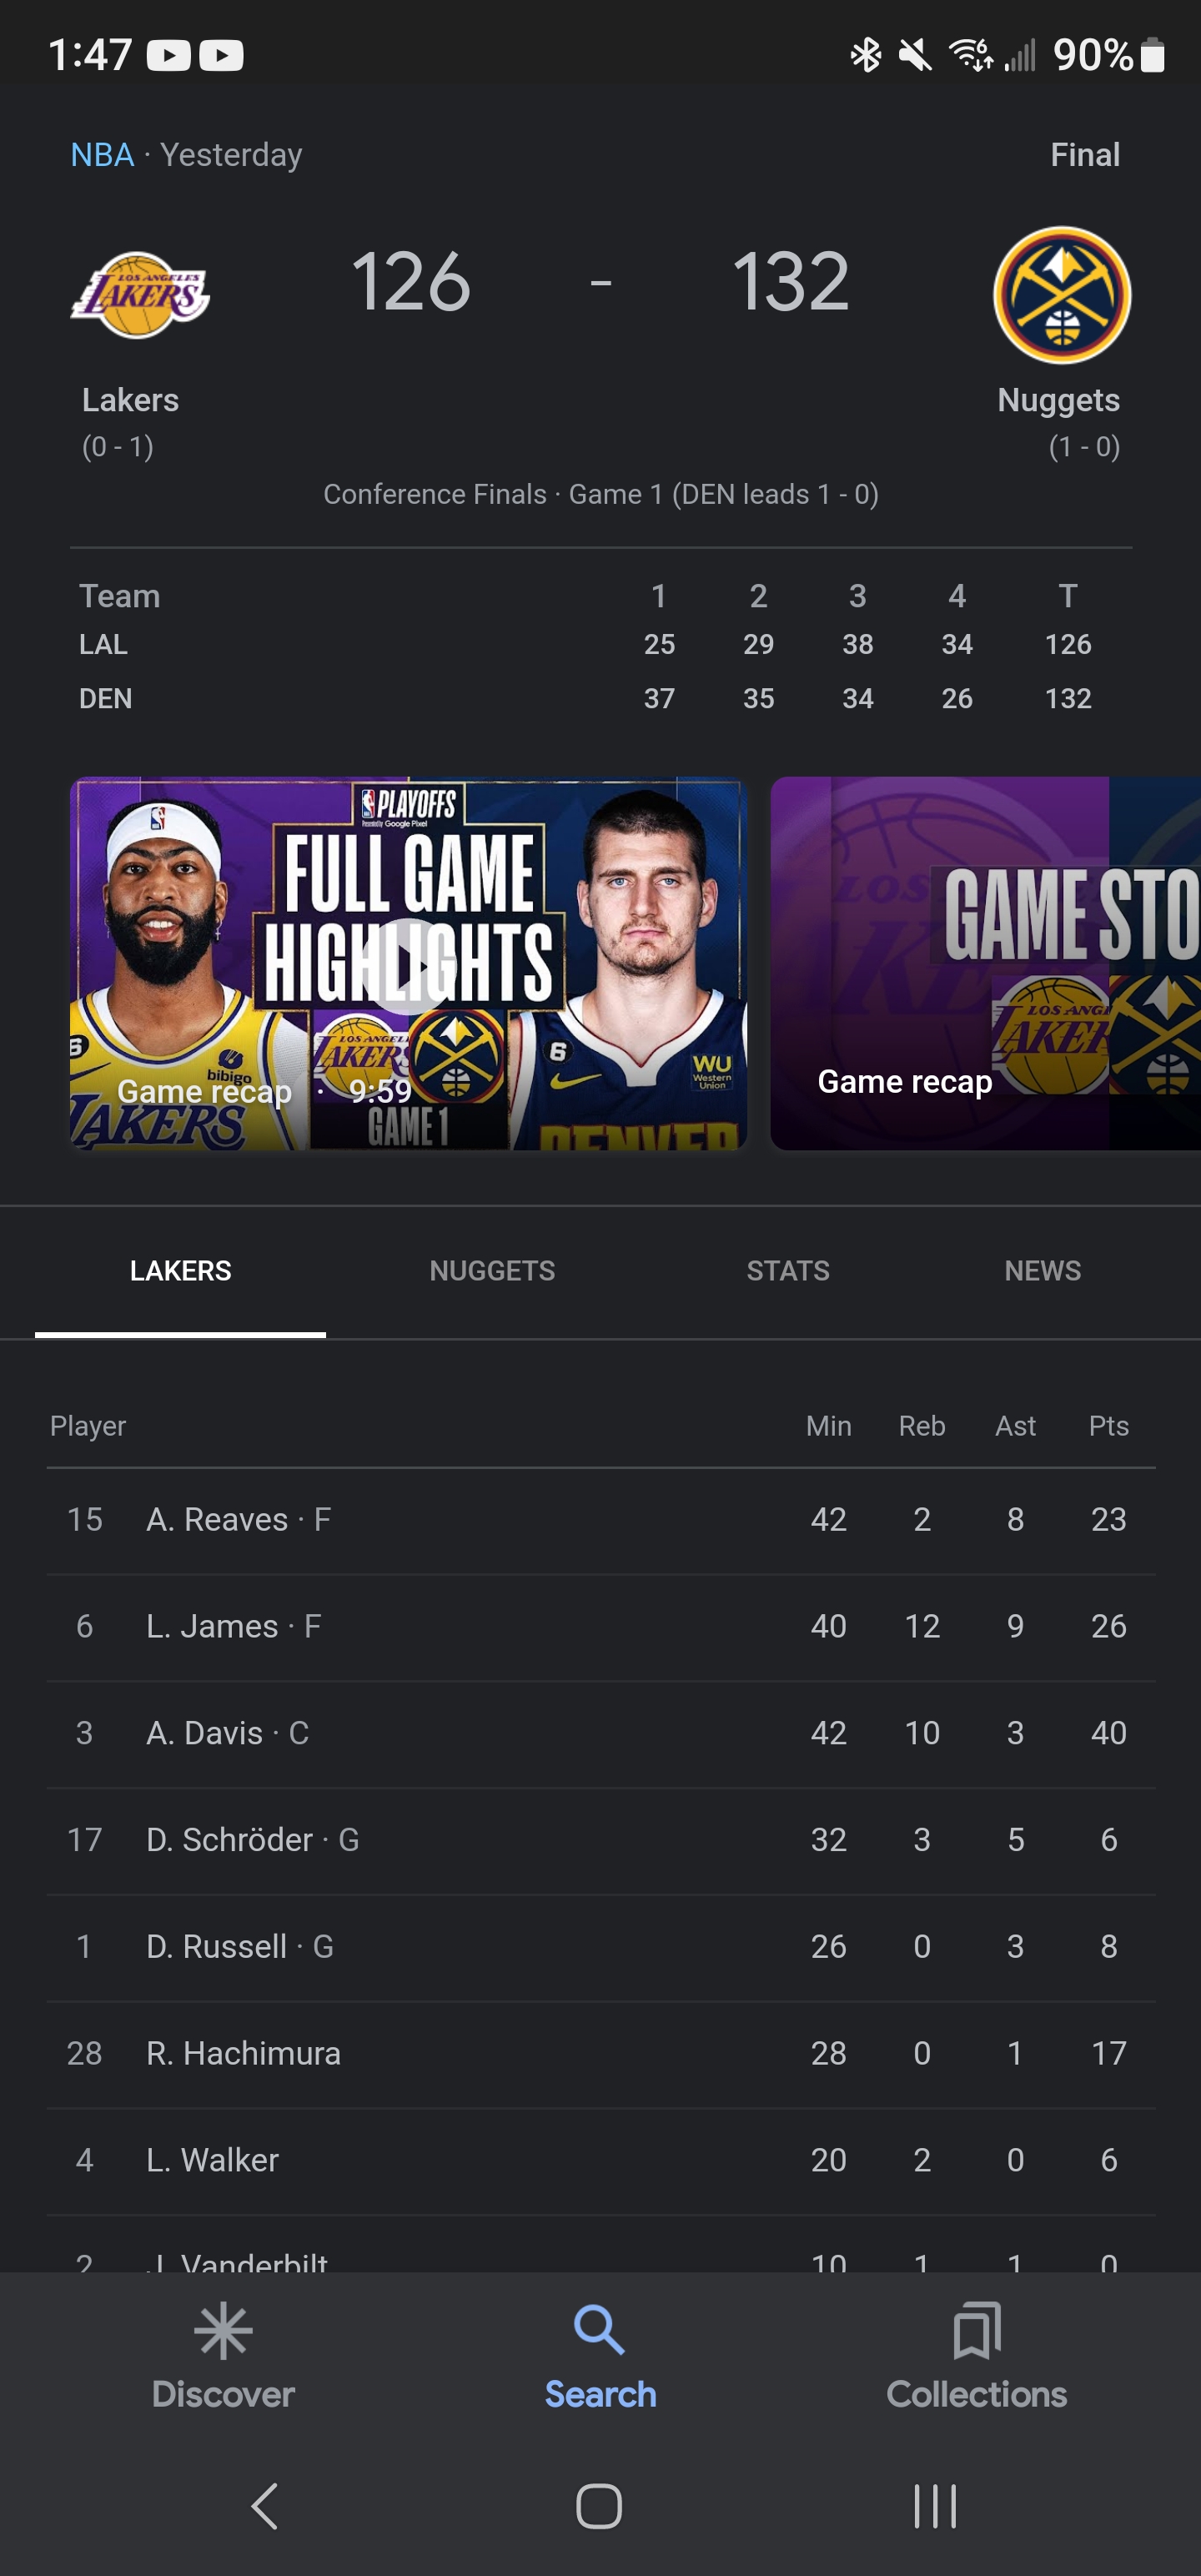This screenshot has height=2576, width=1201.
Task: Tap the Nuggets team logo
Action: 1062,295
